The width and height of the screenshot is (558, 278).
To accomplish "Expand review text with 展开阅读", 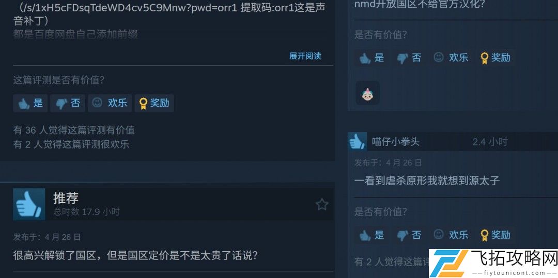I will (305, 56).
